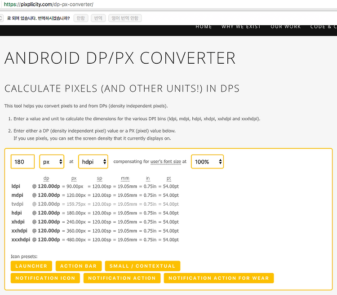Click the 'Icon presets:' label
Image resolution: width=337 pixels, height=295 pixels.
[x=24, y=256]
